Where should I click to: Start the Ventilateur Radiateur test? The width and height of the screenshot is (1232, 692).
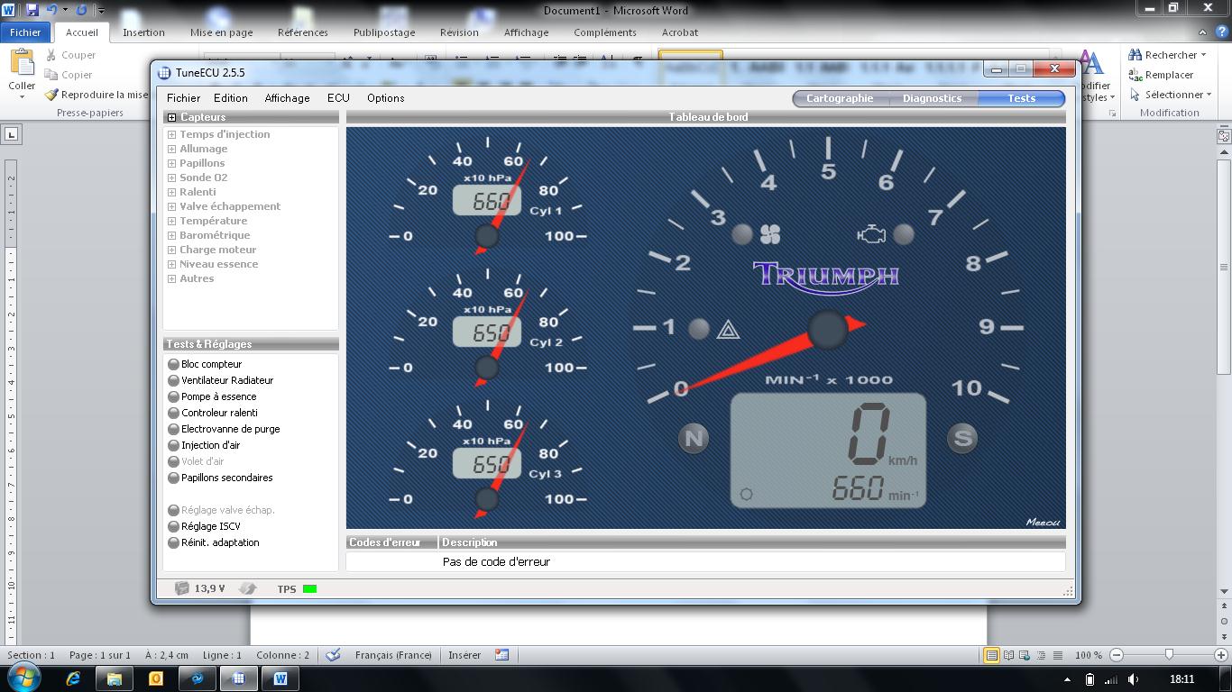[220, 380]
